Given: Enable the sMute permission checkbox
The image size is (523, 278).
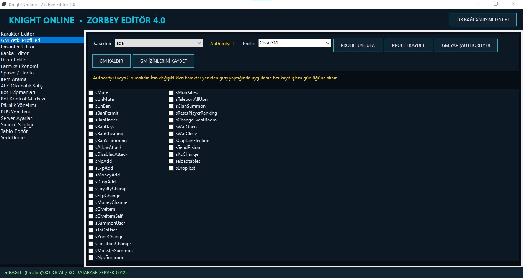Looking at the screenshot, I should (91, 92).
